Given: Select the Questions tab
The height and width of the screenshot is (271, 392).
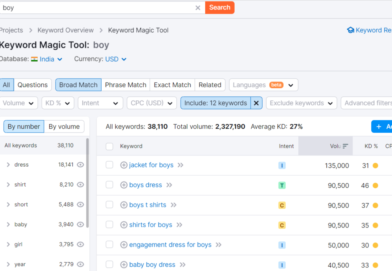Looking at the screenshot, I should point(33,85).
